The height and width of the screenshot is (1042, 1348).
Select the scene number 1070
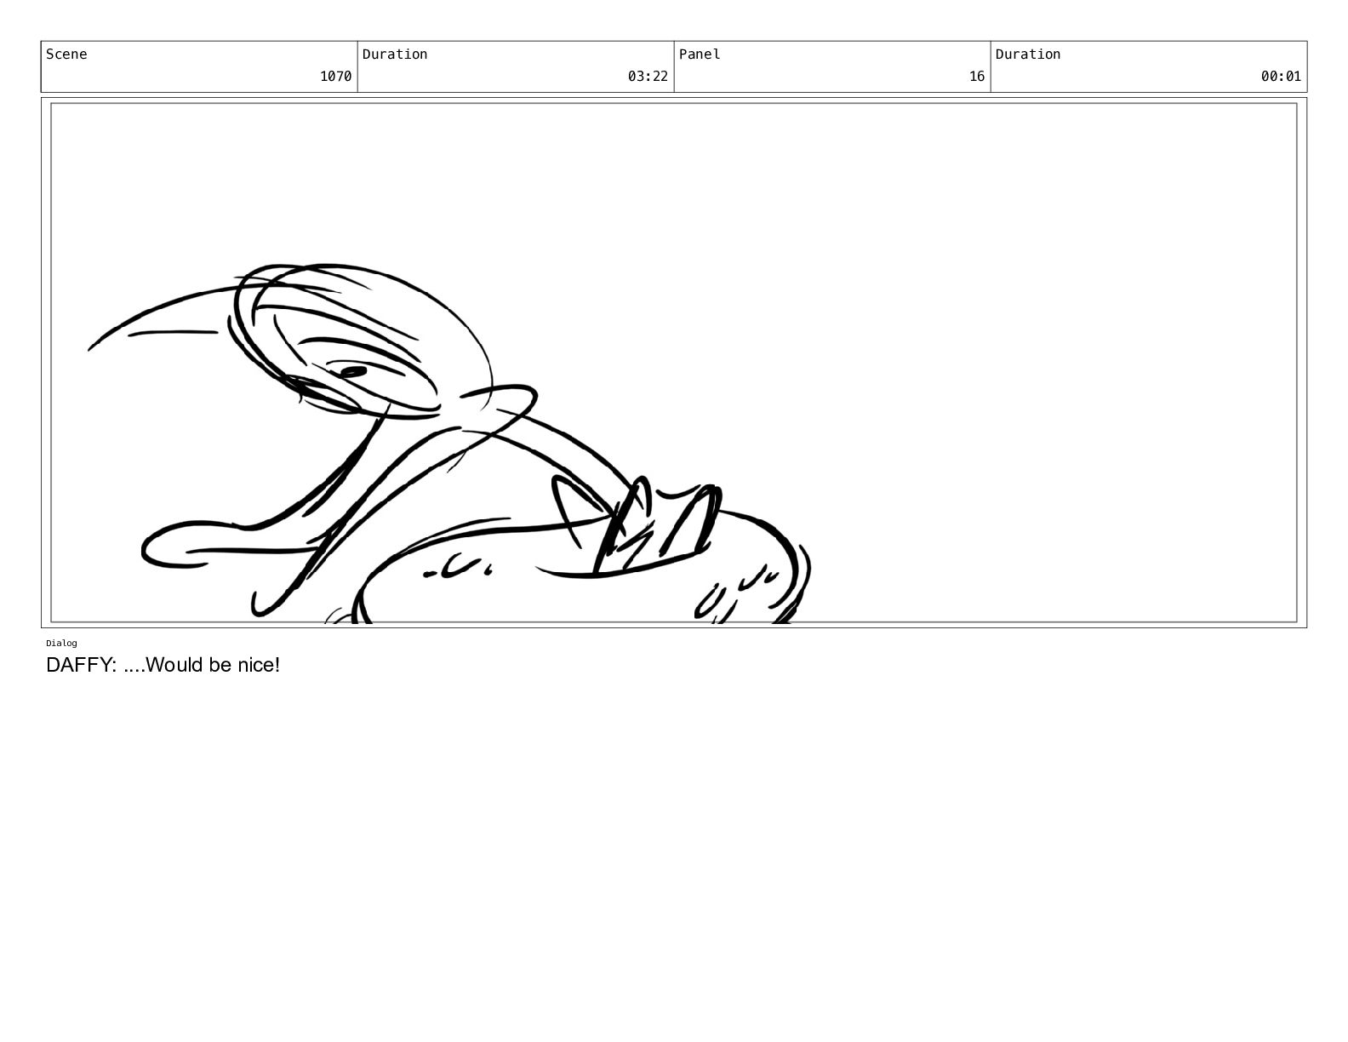335,77
